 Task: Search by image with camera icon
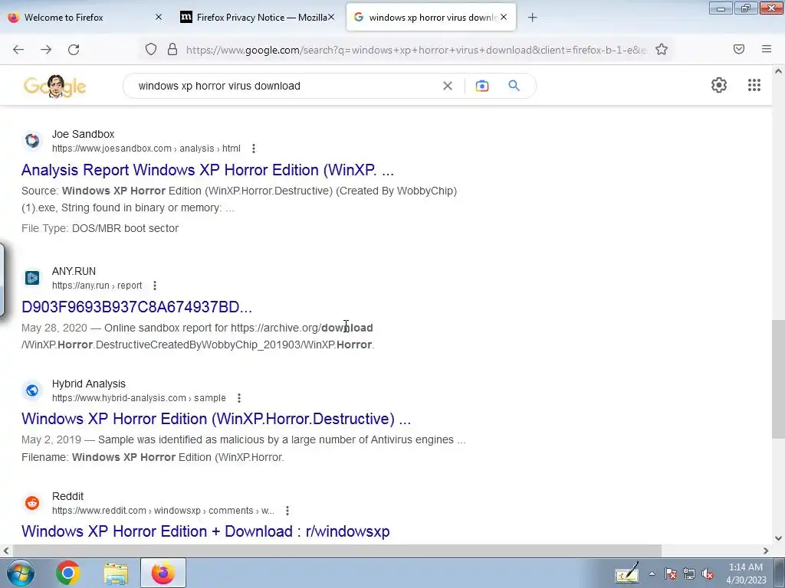point(481,86)
